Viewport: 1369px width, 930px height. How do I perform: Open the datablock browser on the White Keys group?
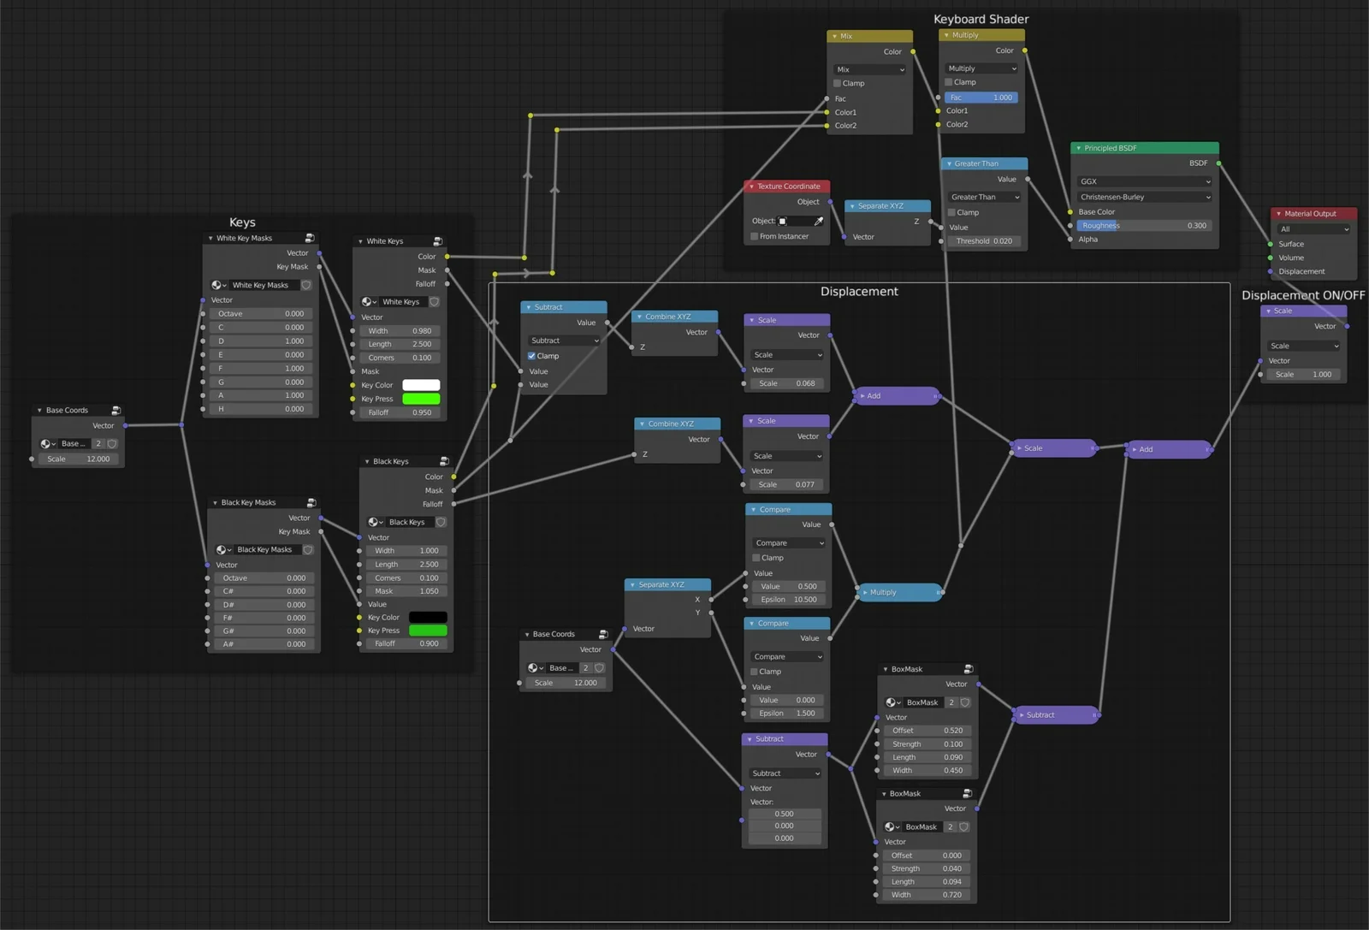point(368,301)
